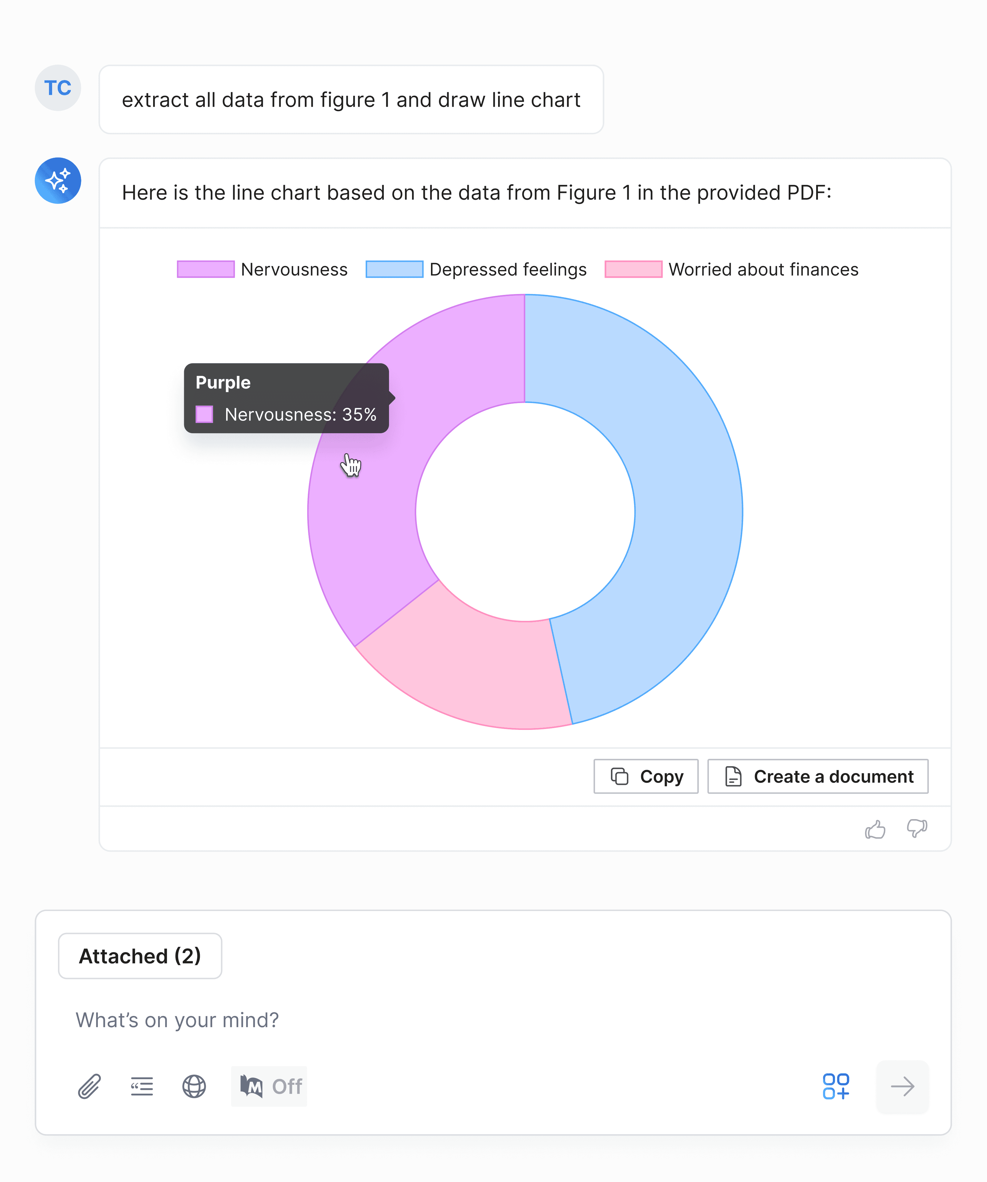Expand the Attached (2) files list

pos(140,956)
